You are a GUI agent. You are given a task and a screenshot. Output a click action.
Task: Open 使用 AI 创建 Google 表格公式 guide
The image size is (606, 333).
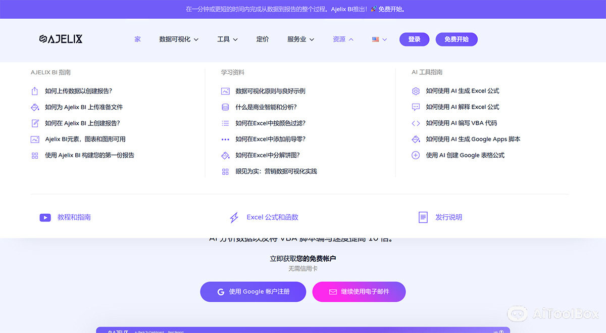(465, 155)
